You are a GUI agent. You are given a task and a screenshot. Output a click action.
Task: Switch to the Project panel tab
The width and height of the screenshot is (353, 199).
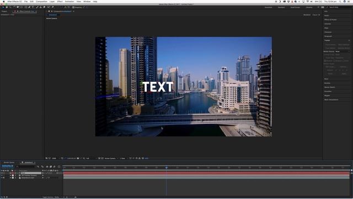pos(4,11)
